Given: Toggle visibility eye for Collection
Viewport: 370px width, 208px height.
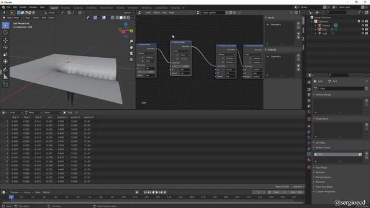Looking at the screenshot, I should [363, 21].
